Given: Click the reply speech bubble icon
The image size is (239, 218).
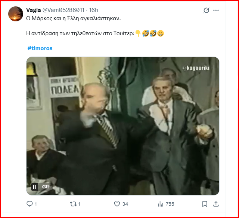Looking at the screenshot, I should point(30,204).
